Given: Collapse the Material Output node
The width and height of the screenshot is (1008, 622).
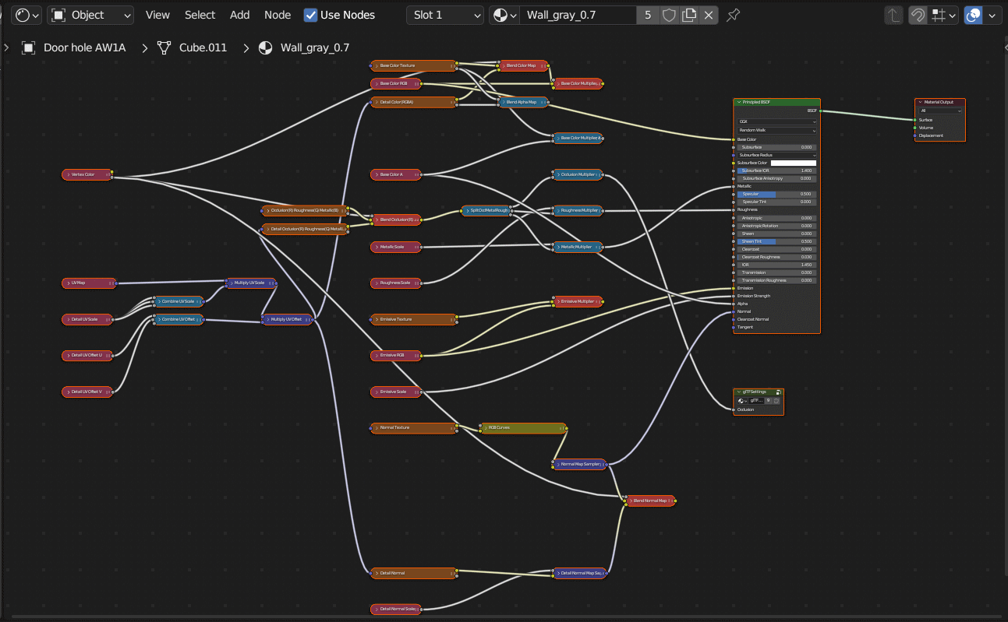Looking at the screenshot, I should click(x=920, y=102).
